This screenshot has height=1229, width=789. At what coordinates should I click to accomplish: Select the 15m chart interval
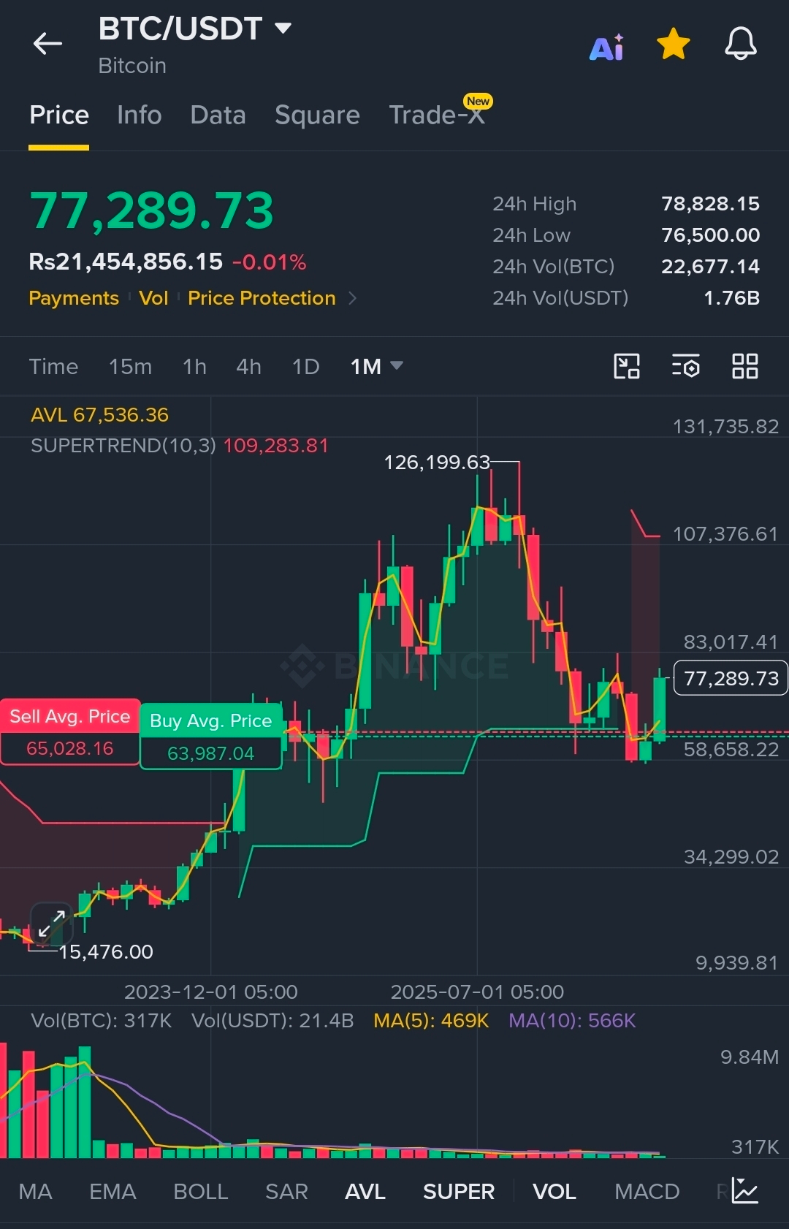point(130,366)
